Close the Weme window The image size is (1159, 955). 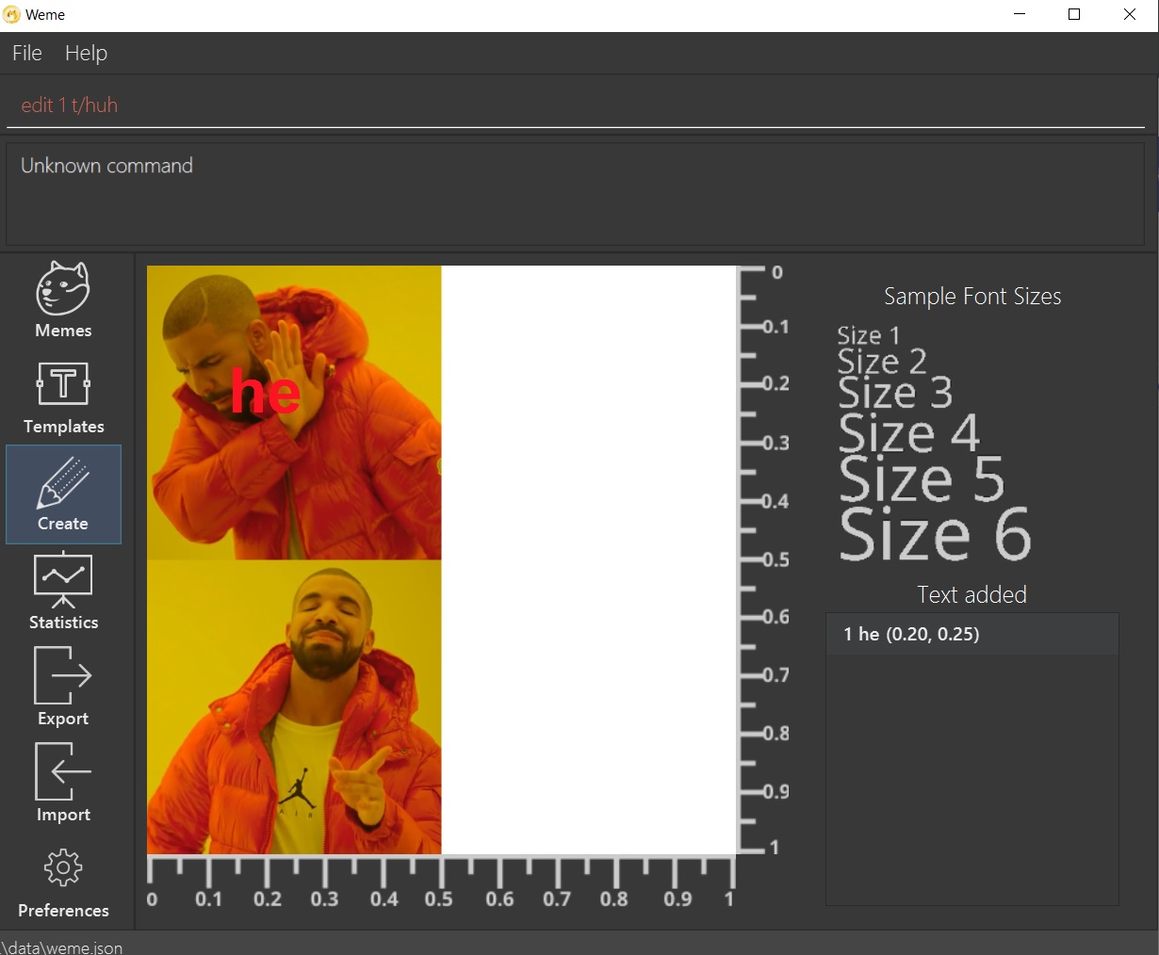(x=1130, y=15)
